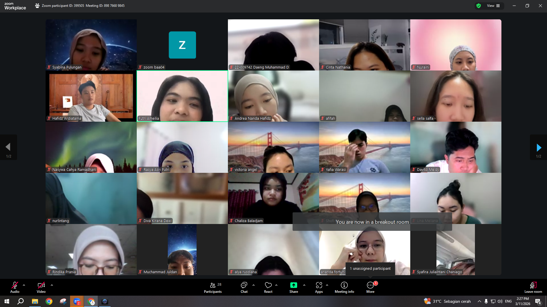Open the taskbar volume control
The height and width of the screenshot is (307, 547).
coord(500,301)
